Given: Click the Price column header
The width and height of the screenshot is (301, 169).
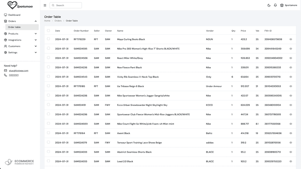Looking at the screenshot, I should (243, 31).
